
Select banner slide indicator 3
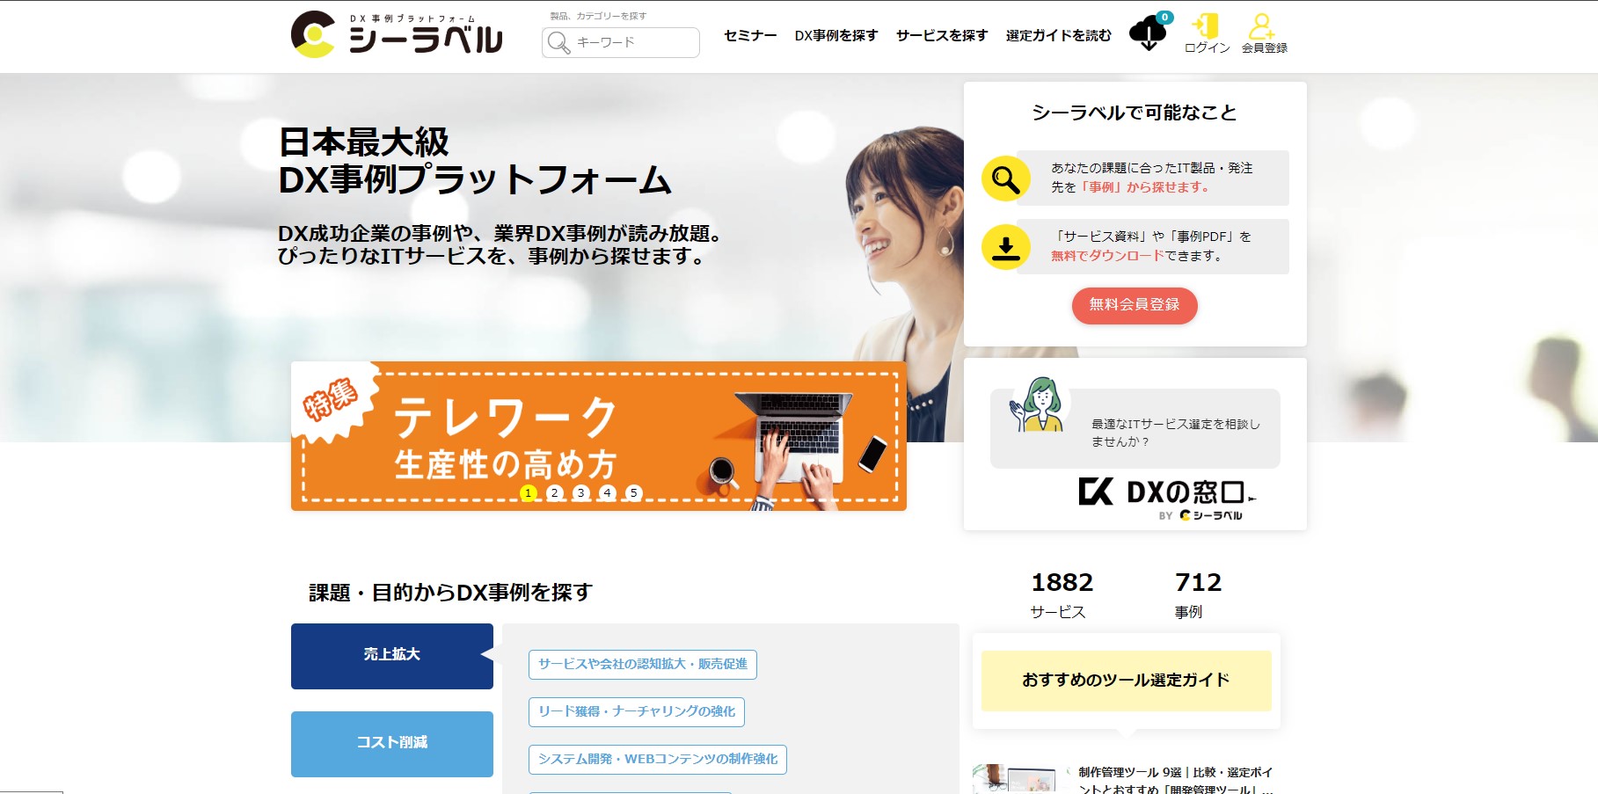click(580, 493)
